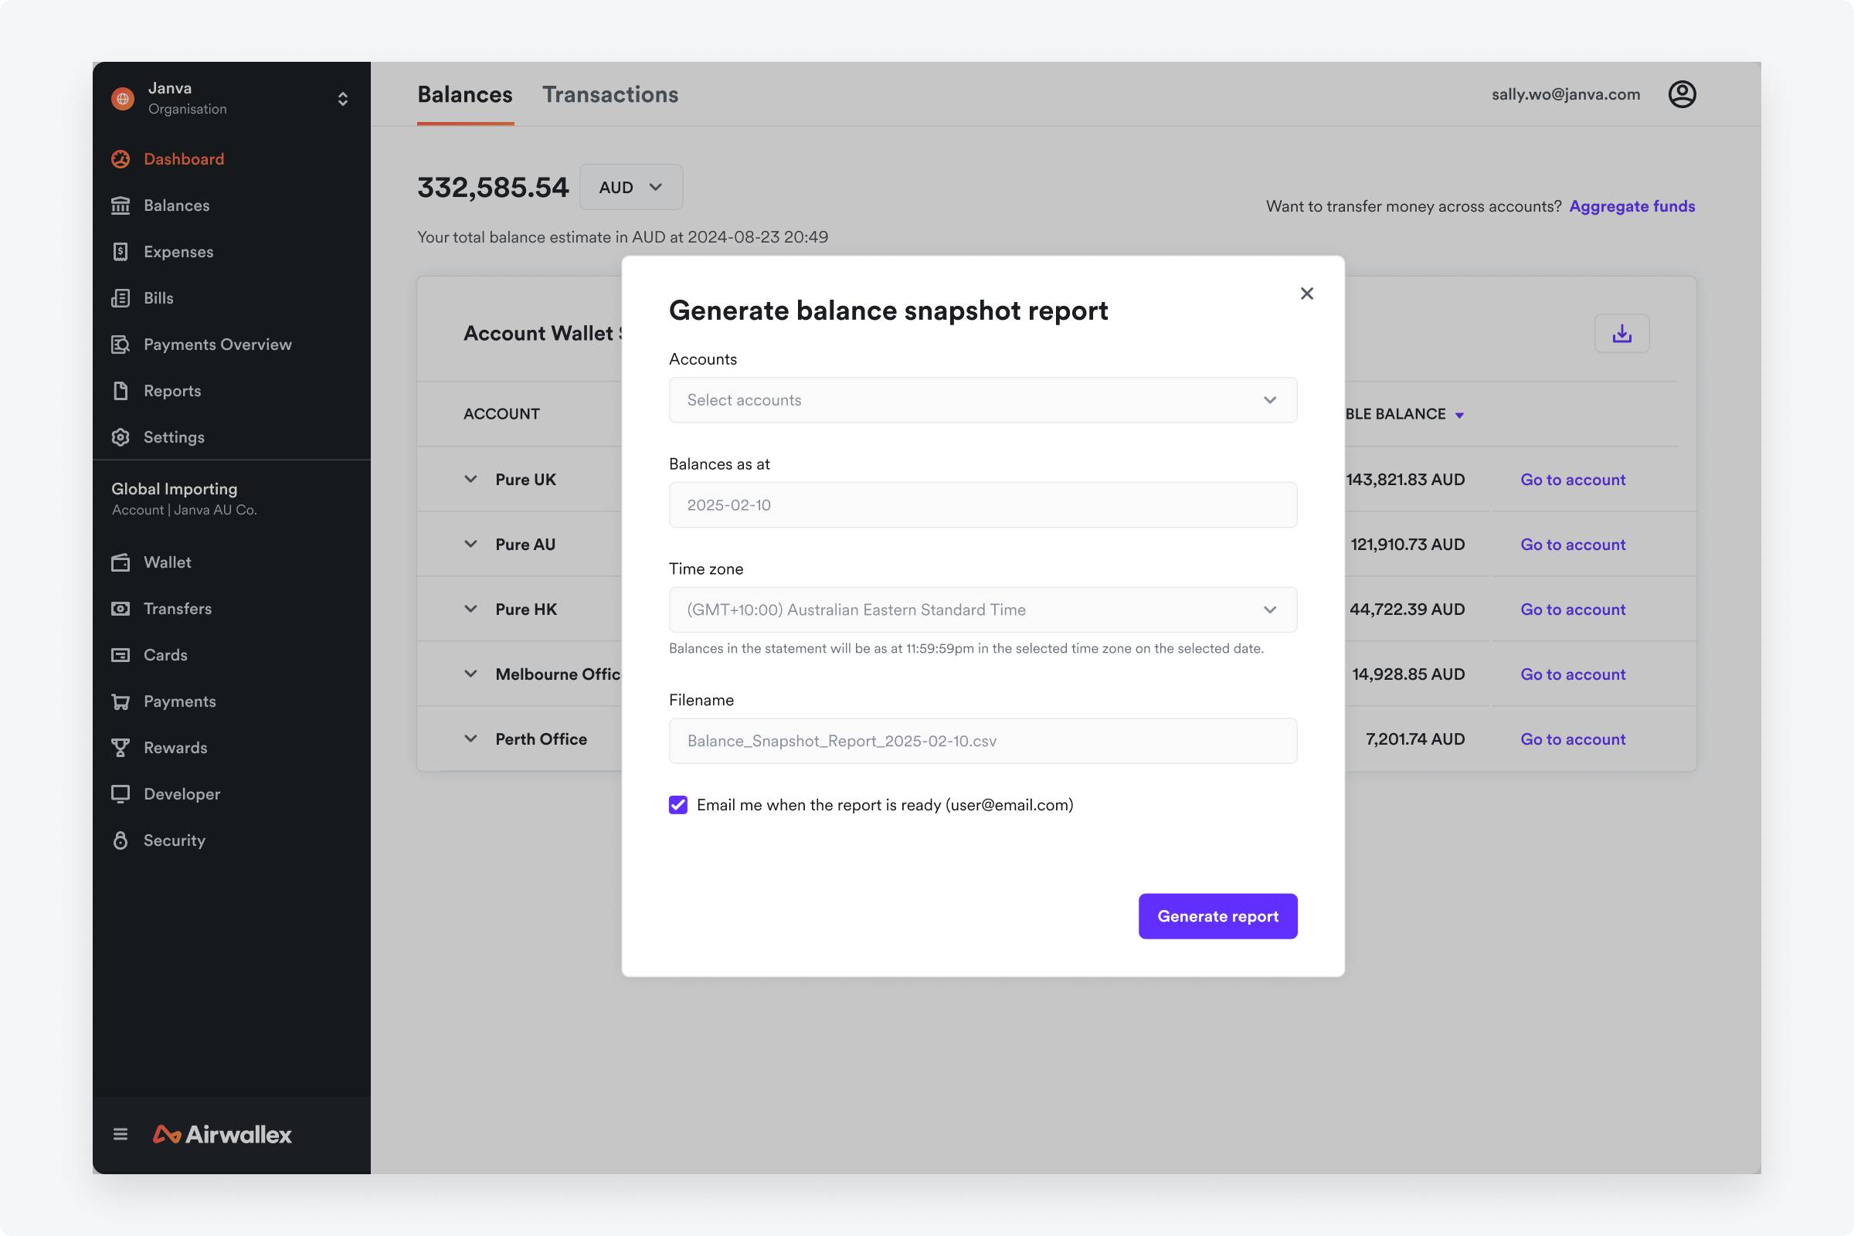Collapse the Perth Office row
The width and height of the screenshot is (1854, 1236).
click(x=470, y=739)
